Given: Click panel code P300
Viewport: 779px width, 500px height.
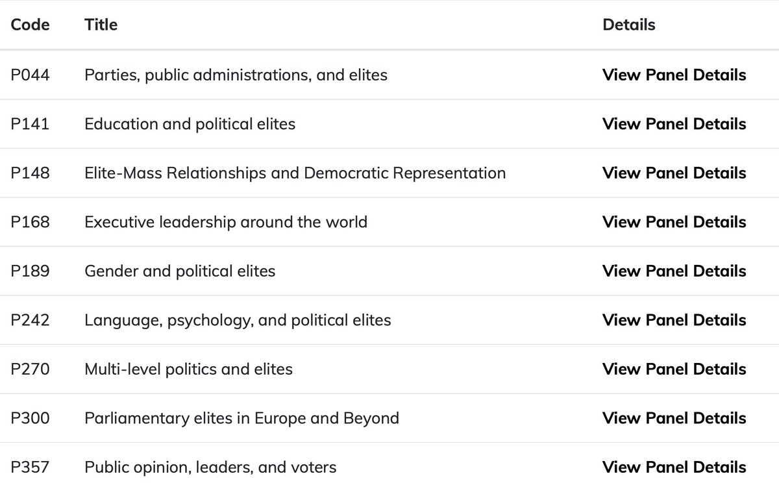Looking at the screenshot, I should 30,418.
